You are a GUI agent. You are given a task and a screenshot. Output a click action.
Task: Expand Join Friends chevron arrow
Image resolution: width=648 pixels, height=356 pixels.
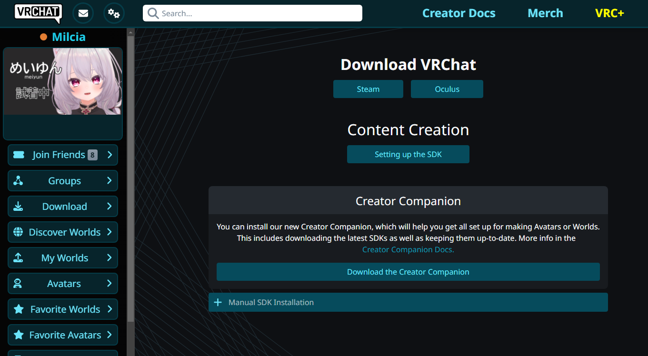(110, 155)
